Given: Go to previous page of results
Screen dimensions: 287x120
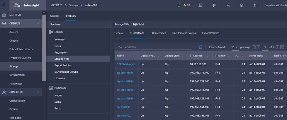Looking at the screenshot, I should click(x=259, y=47).
